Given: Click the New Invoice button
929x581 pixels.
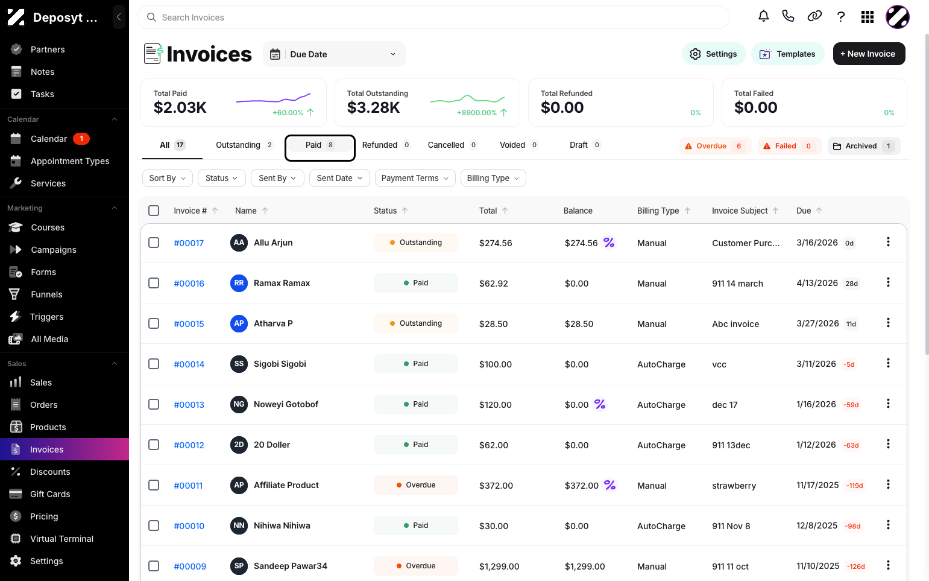Looking at the screenshot, I should [x=869, y=54].
